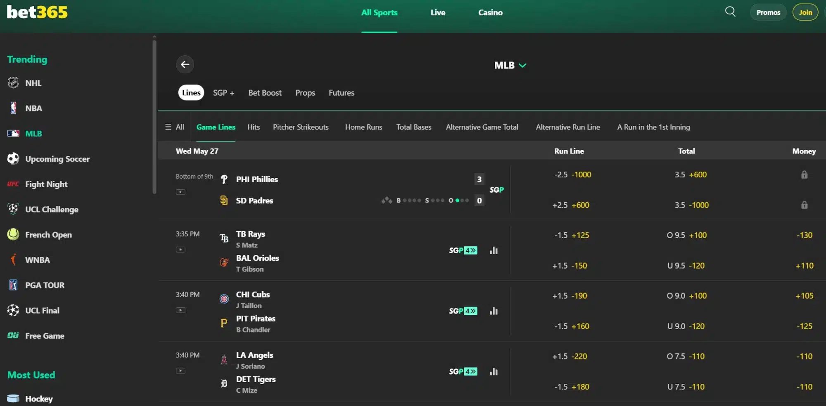The height and width of the screenshot is (406, 826).
Task: Click the French Open tennis ball icon
Action: (13, 234)
